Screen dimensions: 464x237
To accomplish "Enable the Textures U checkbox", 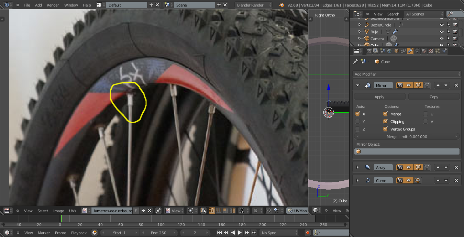I will (x=426, y=114).
